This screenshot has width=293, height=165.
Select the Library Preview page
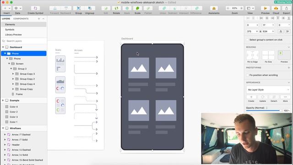pyautogui.click(x=23, y=35)
